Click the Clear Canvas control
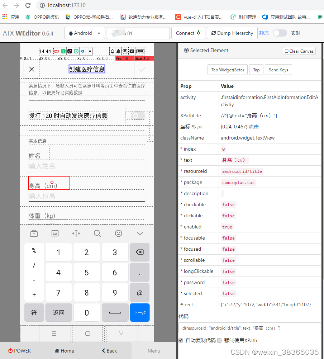 click(x=299, y=51)
